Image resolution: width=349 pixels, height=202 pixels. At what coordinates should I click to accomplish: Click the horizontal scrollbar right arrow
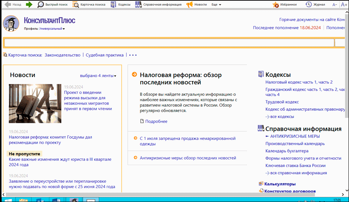pyautogui.click(x=343, y=195)
